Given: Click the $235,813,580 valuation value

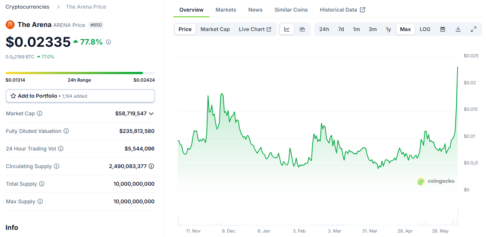Looking at the screenshot, I should coord(137,131).
